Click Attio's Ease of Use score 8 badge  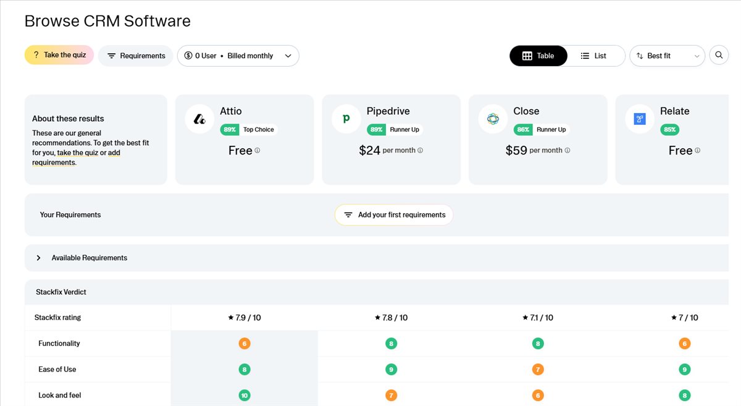[245, 370]
